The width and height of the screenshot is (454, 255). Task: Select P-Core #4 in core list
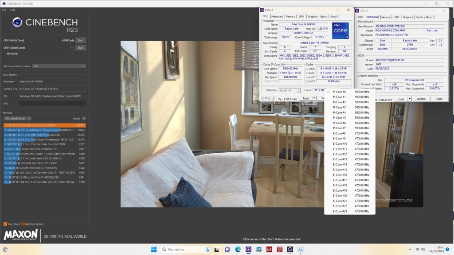tap(350, 112)
